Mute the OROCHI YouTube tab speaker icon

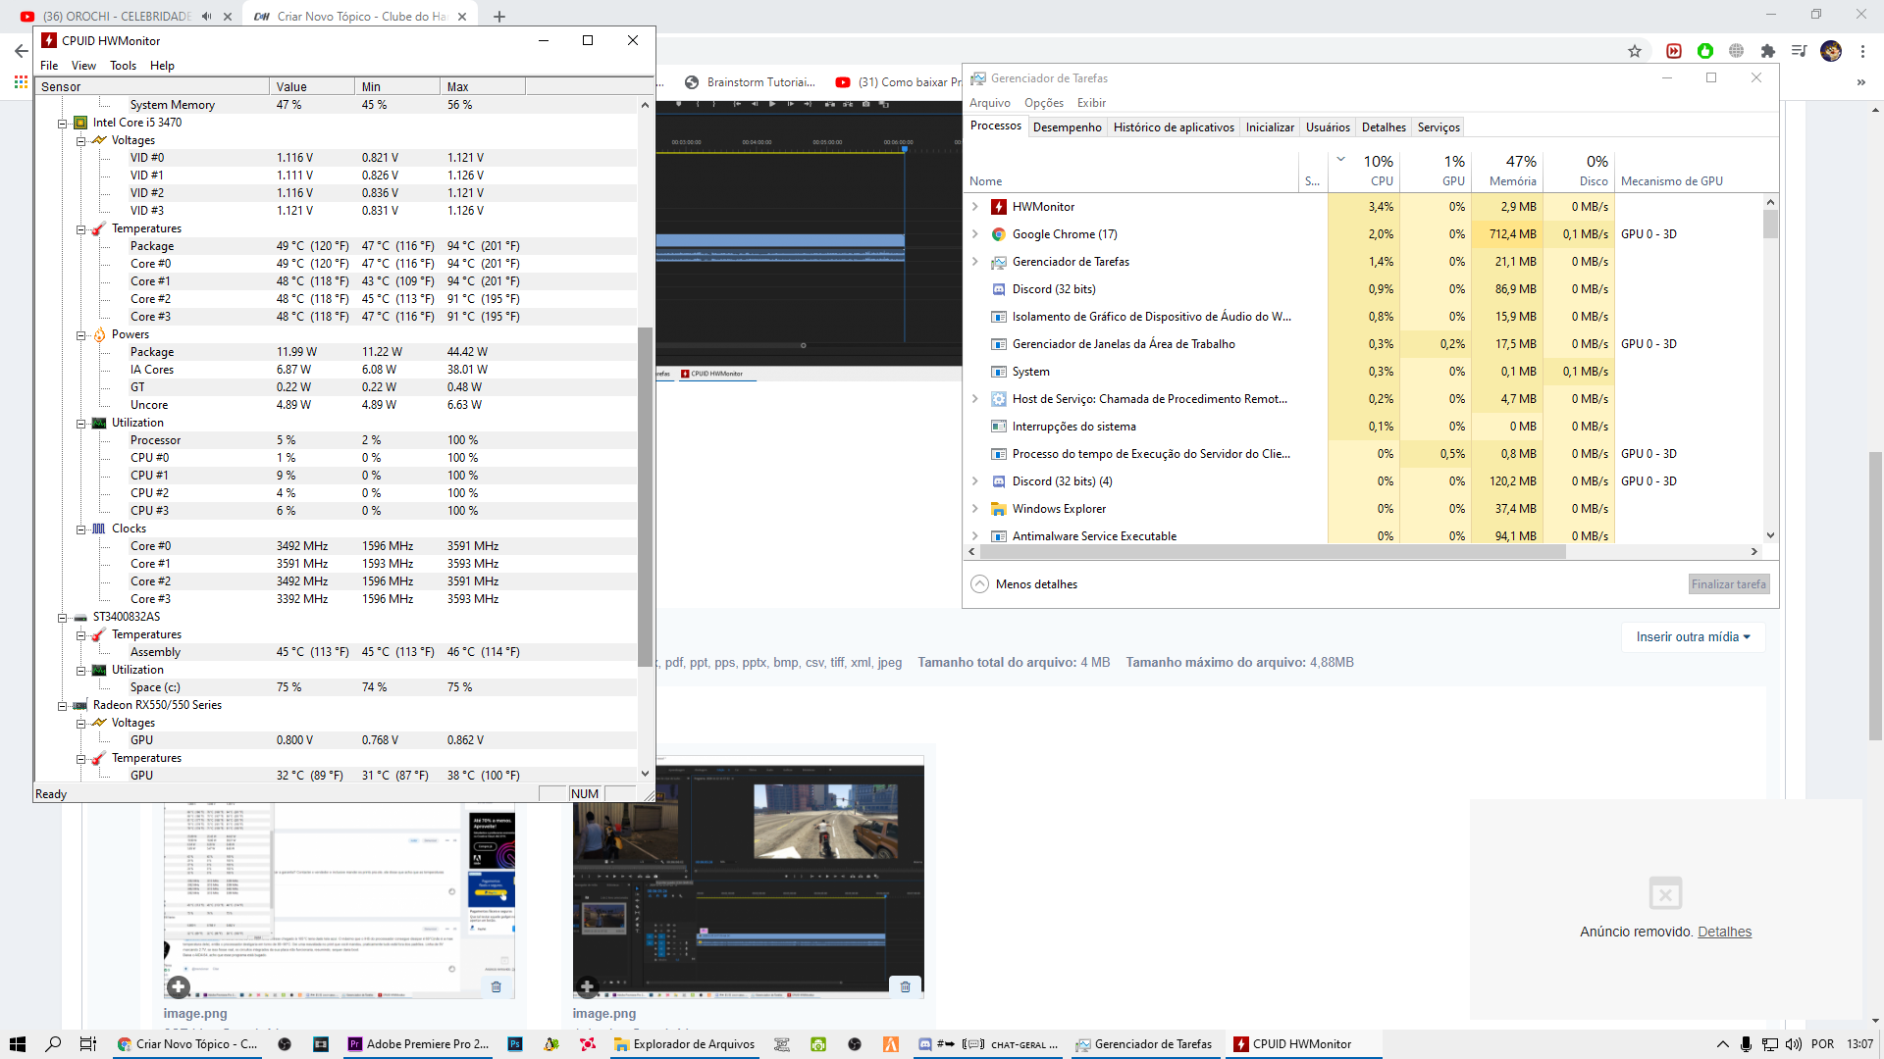(x=207, y=17)
